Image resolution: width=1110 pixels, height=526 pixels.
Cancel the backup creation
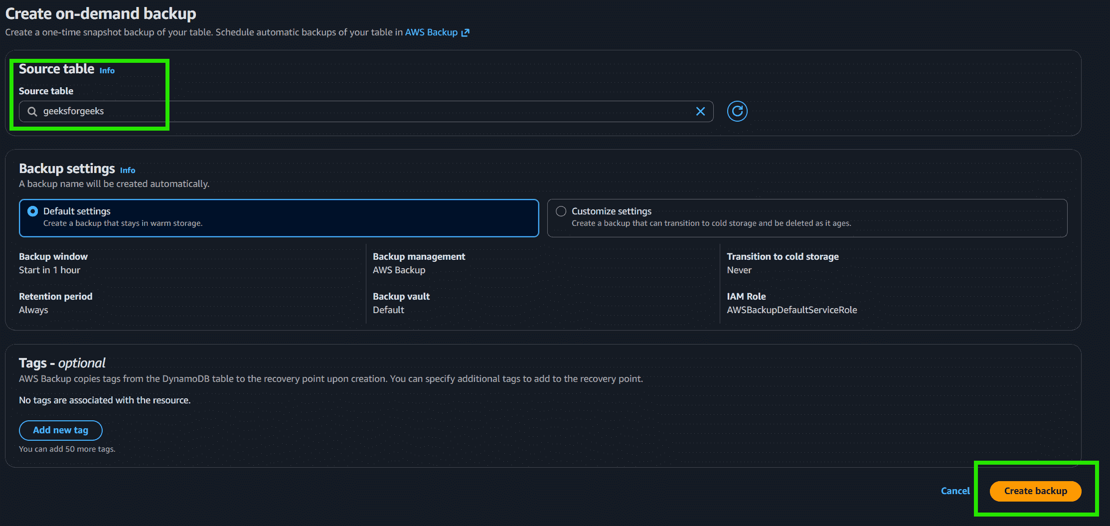955,491
